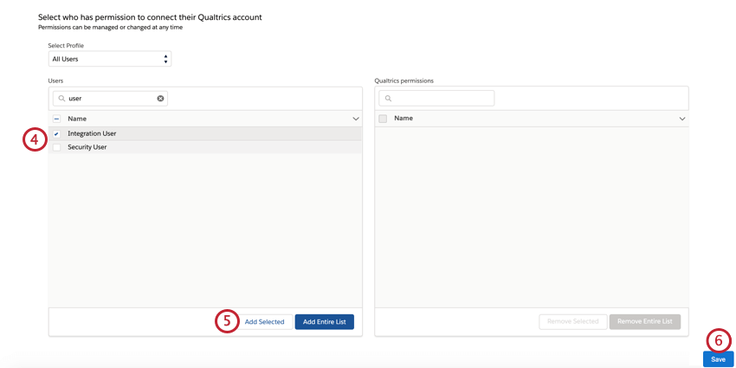This screenshot has height=368, width=736.
Task: Expand the Users Name column chevron
Action: (355, 119)
